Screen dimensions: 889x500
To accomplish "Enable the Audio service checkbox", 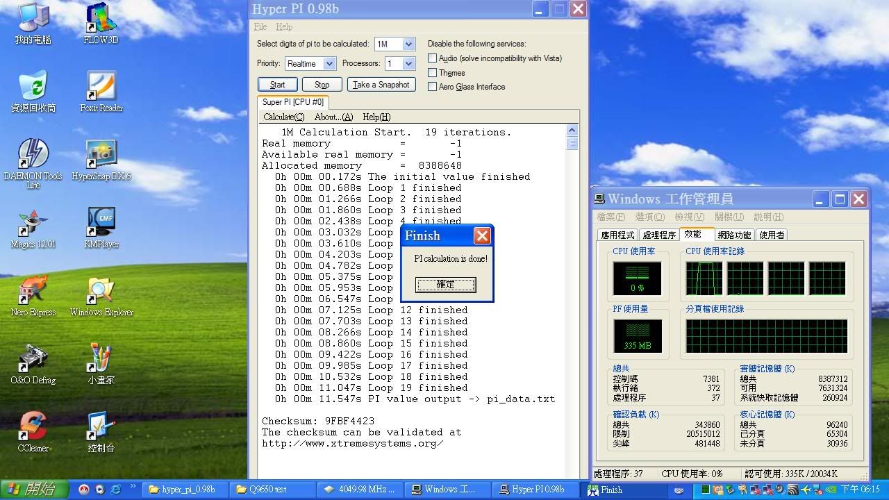I will pyautogui.click(x=432, y=58).
